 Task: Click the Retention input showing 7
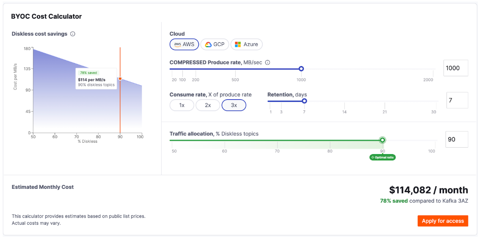point(457,100)
